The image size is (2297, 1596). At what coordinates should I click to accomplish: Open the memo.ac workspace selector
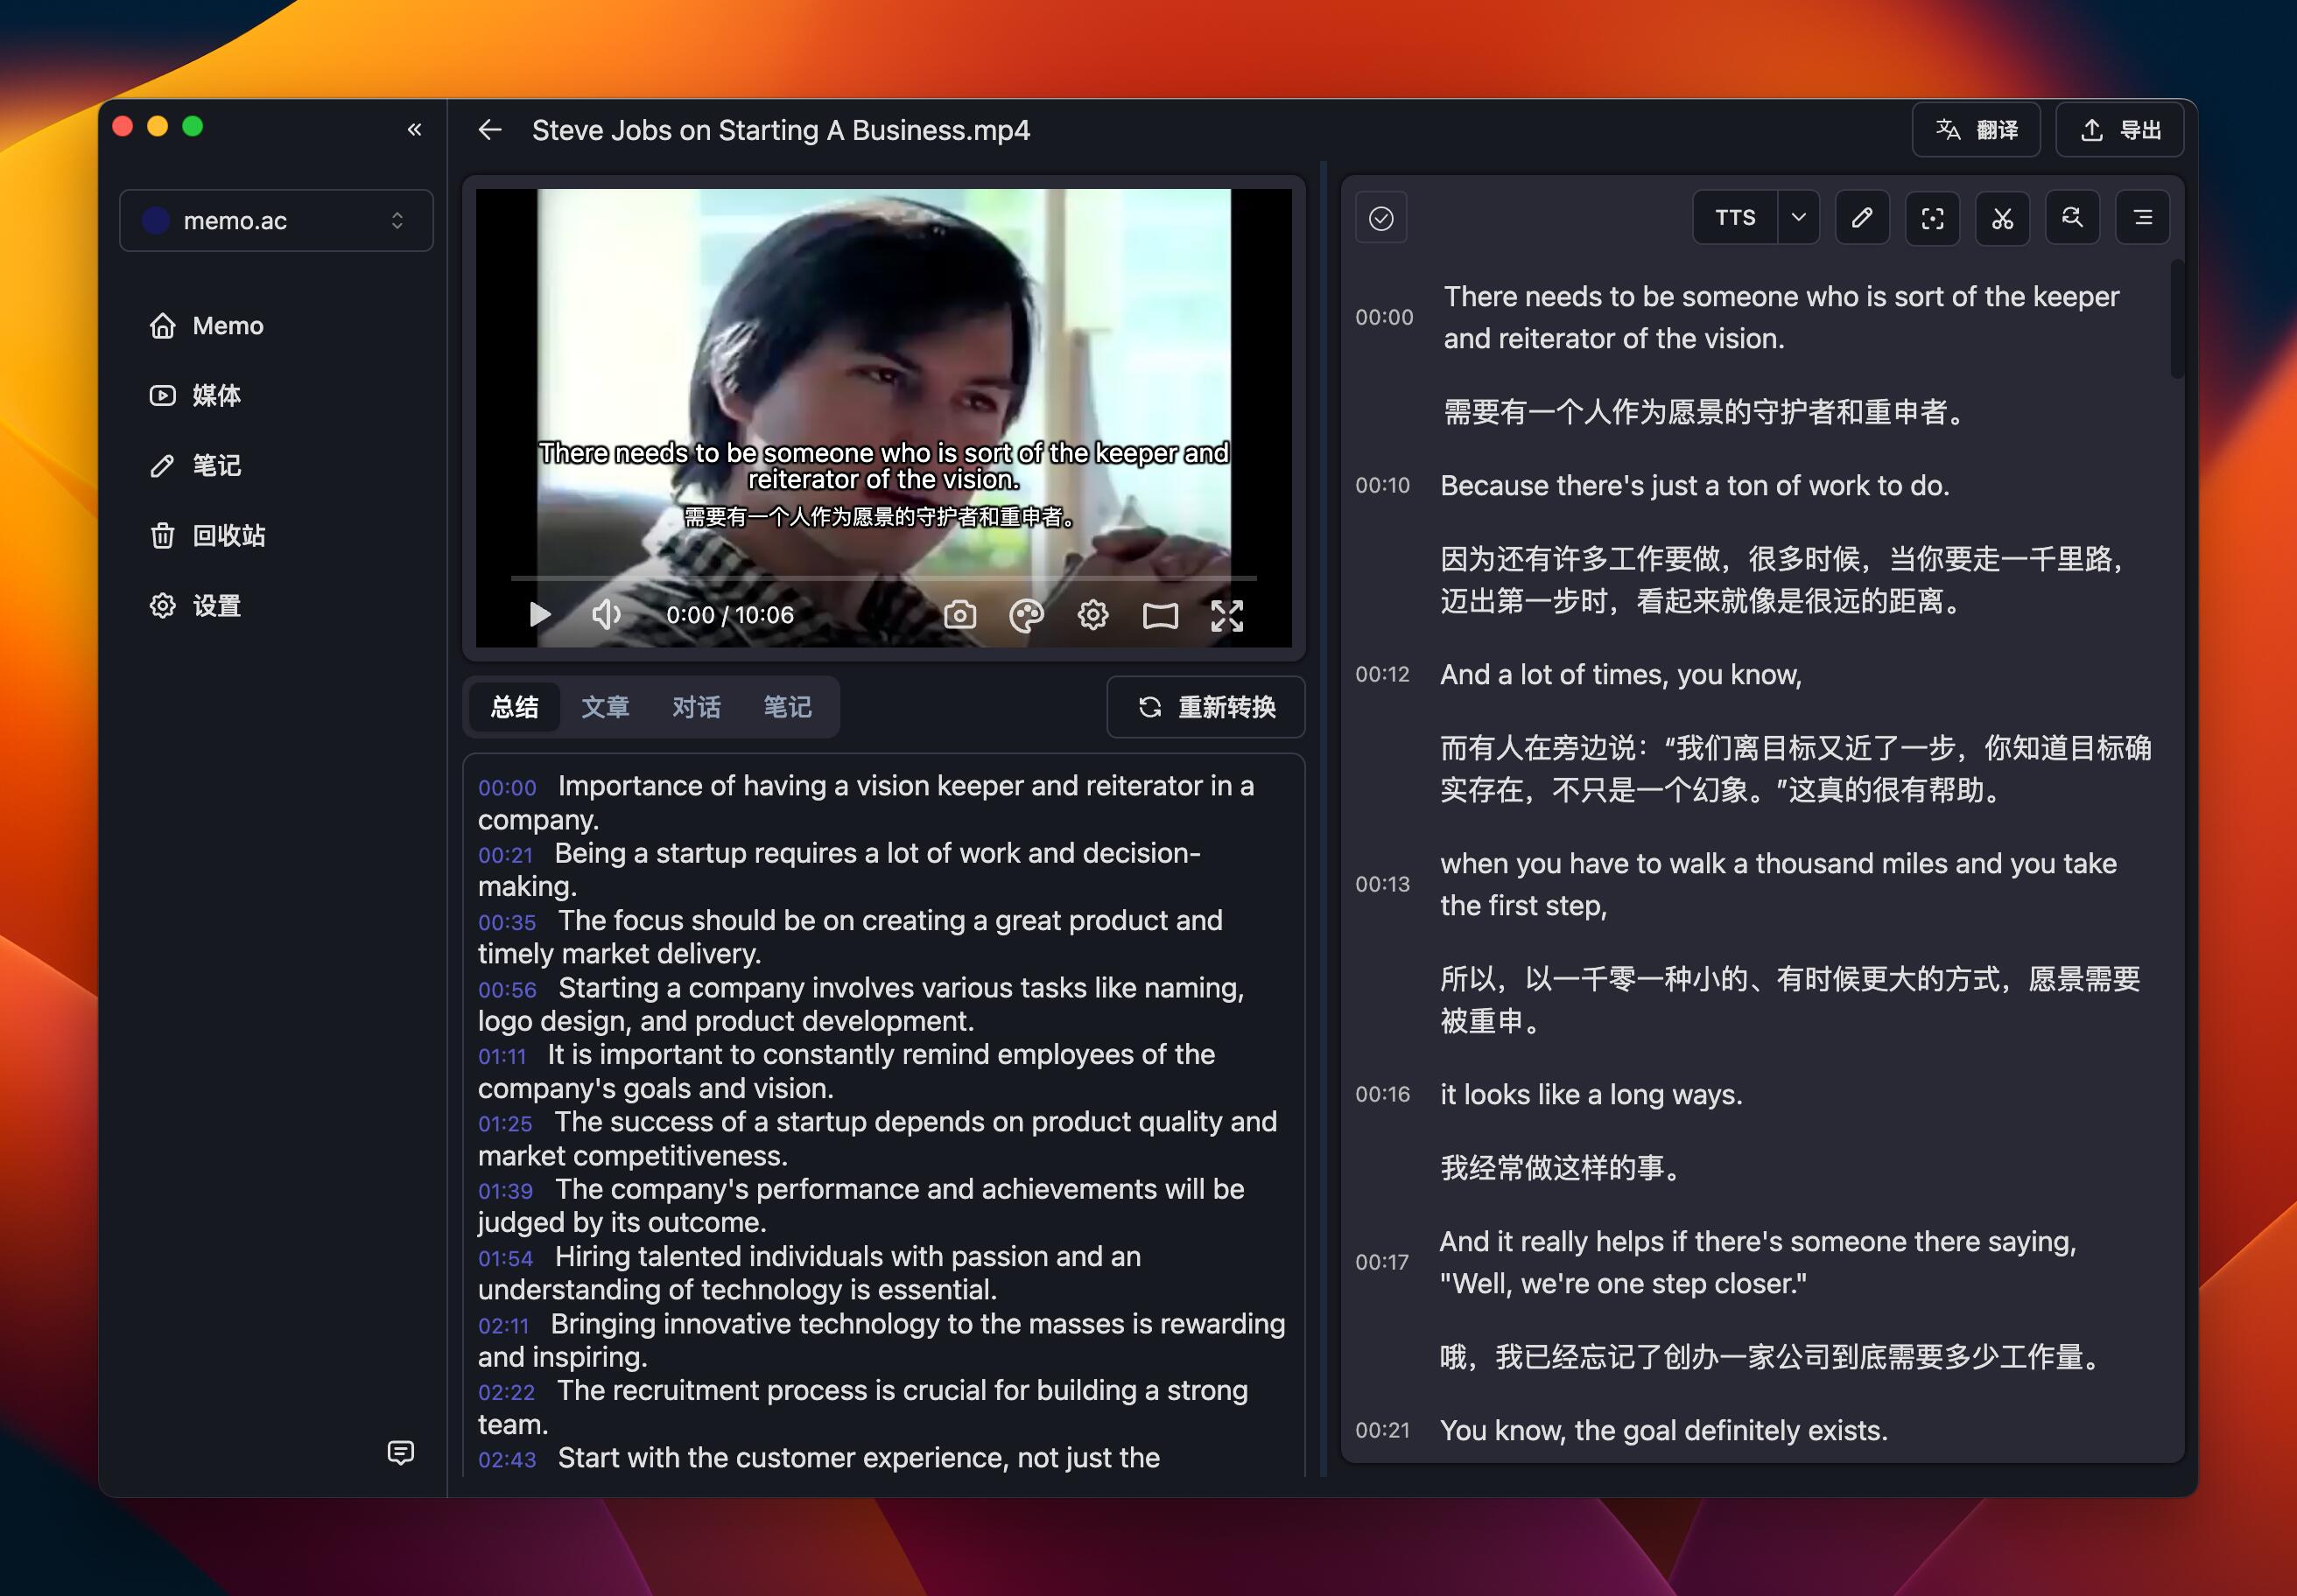coord(276,221)
